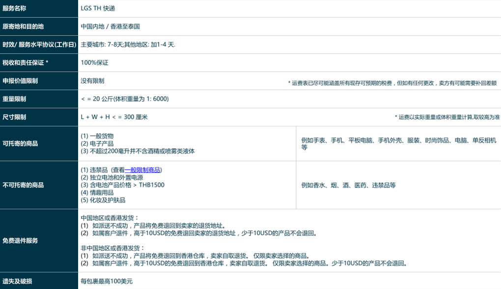Select the line (1) 一般货物
This screenshot has height=289, width=501.
[97, 136]
